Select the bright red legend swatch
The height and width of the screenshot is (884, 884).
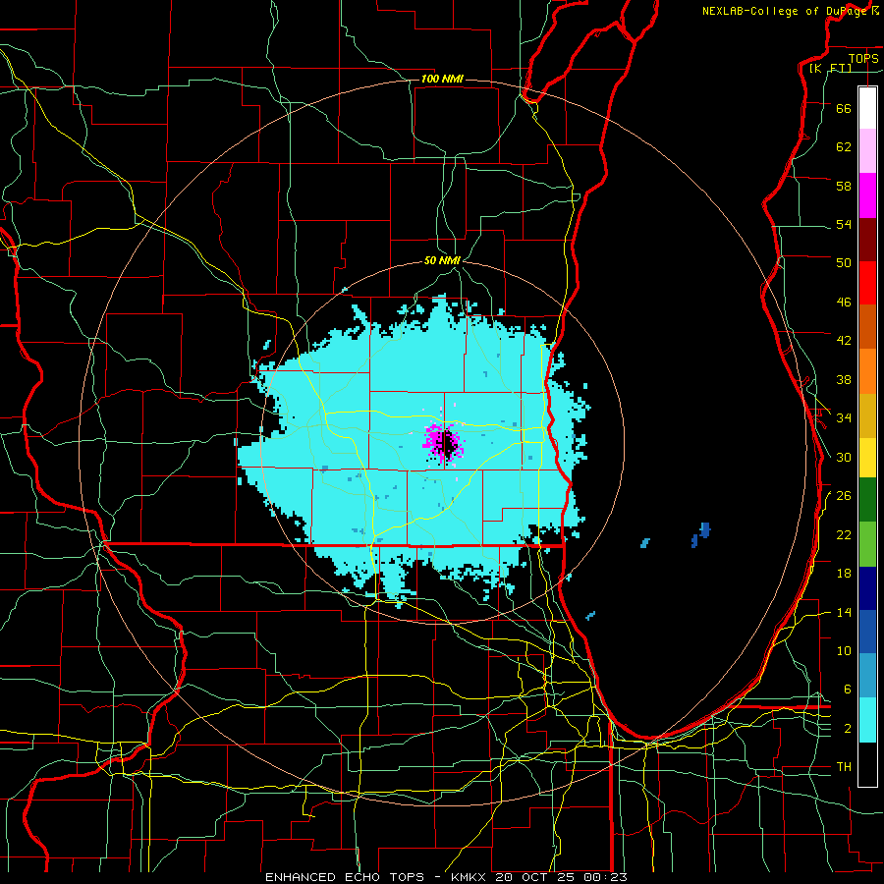pyautogui.click(x=867, y=284)
